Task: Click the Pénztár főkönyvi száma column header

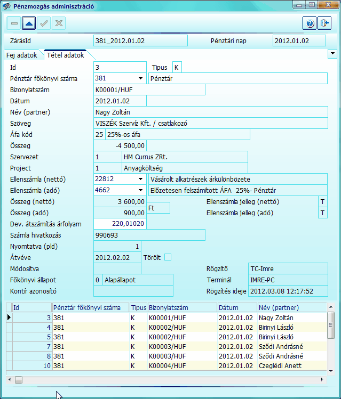Action: pos(91,308)
